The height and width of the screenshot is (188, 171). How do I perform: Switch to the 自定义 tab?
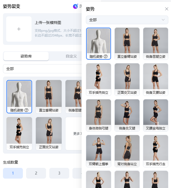(x=71, y=56)
